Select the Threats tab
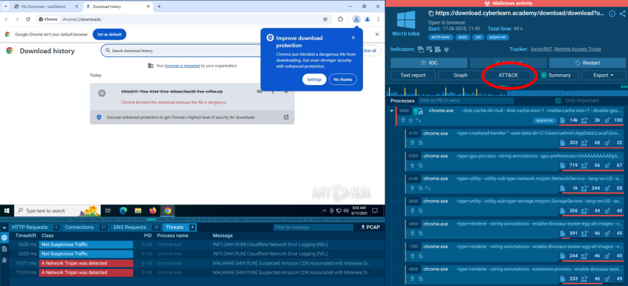This screenshot has width=628, height=286. (x=180, y=227)
